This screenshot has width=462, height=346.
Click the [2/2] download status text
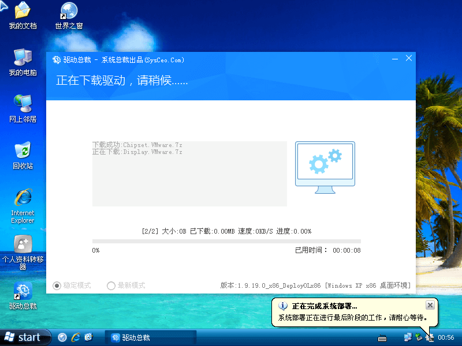click(226, 231)
